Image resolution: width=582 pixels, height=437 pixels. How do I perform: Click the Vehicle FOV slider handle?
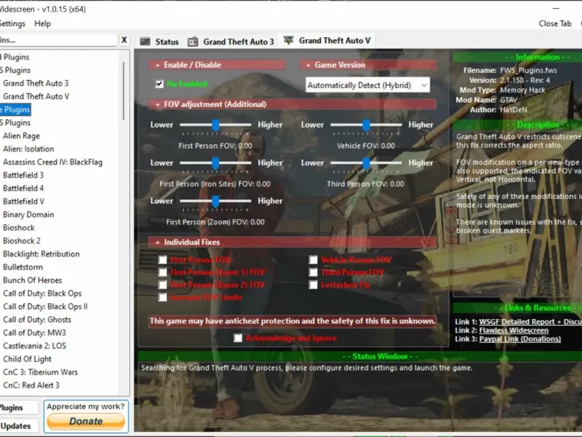point(367,125)
